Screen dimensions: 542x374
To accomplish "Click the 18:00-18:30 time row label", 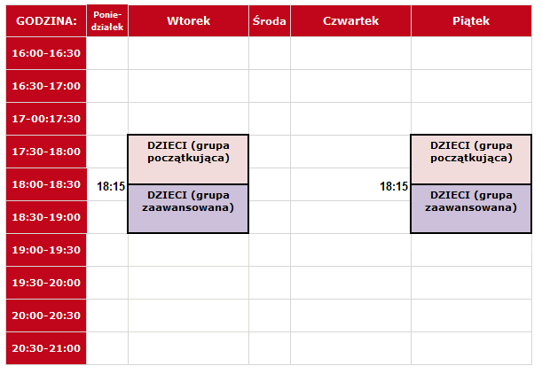I will click(46, 184).
